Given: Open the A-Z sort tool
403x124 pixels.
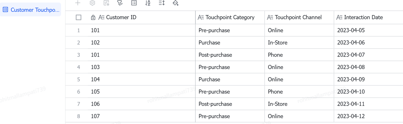Looking at the screenshot, I should tap(148, 3).
